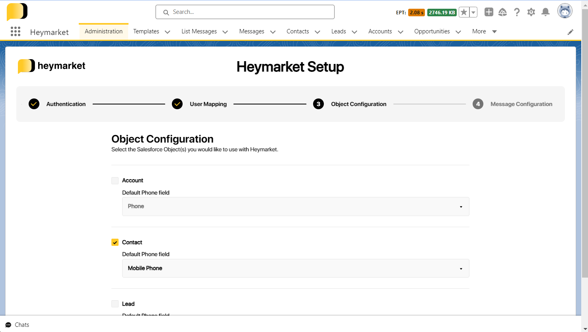Click the Lead checkbox label text
Image resolution: width=588 pixels, height=332 pixels.
pos(128,304)
